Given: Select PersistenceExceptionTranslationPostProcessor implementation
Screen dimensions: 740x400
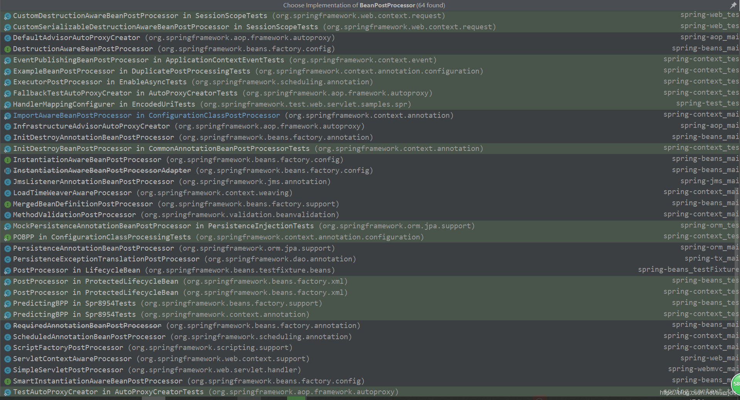Looking at the screenshot, I should click(x=370, y=259).
